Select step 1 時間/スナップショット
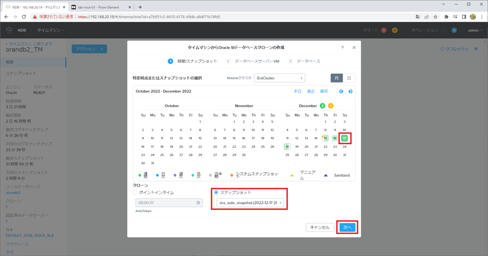This screenshot has width=488, height=256. coord(193,61)
